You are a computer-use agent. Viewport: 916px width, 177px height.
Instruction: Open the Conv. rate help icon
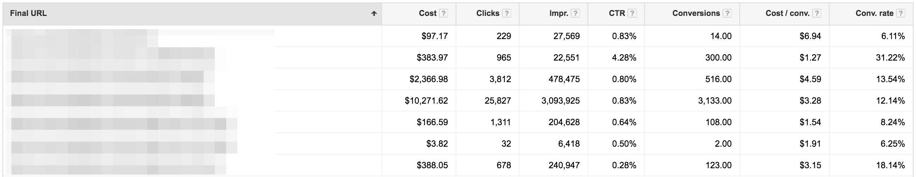[x=900, y=14]
